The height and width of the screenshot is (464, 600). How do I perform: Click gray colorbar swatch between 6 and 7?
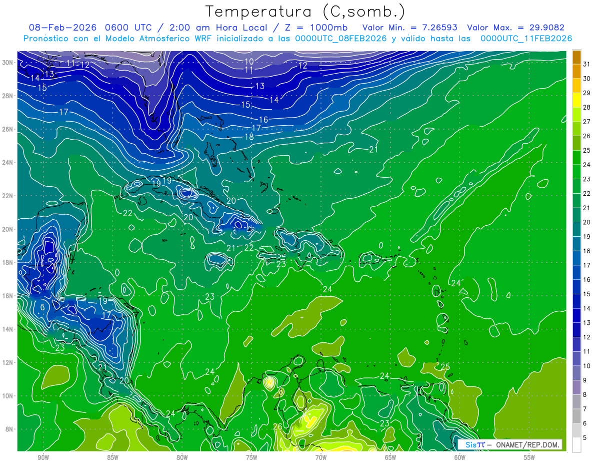(576, 416)
